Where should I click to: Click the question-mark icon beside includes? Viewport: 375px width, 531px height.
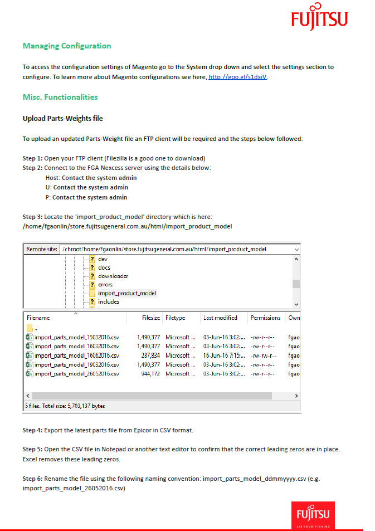92,301
